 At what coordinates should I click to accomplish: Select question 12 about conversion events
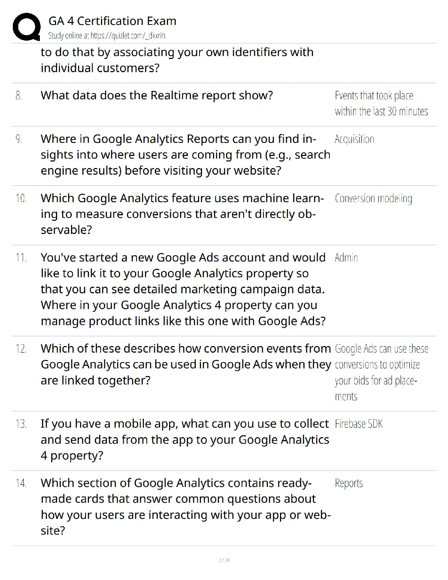point(186,364)
